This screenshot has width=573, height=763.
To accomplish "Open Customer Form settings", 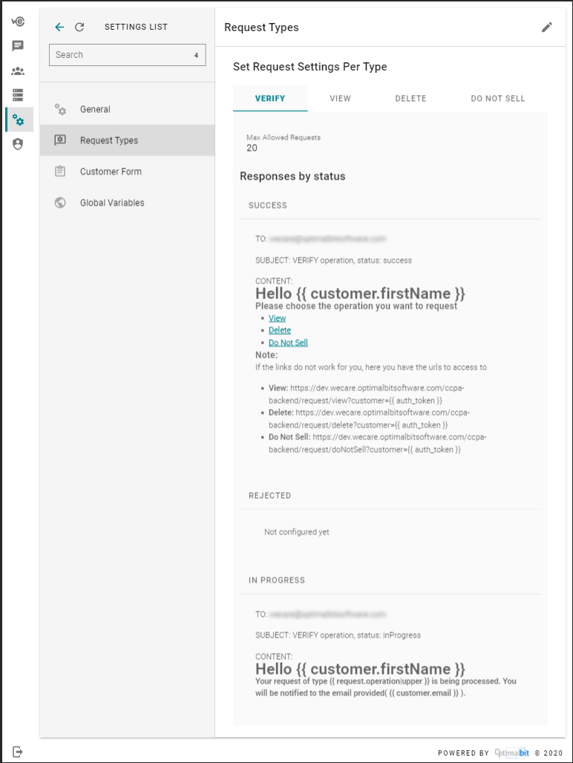I will pos(128,171).
